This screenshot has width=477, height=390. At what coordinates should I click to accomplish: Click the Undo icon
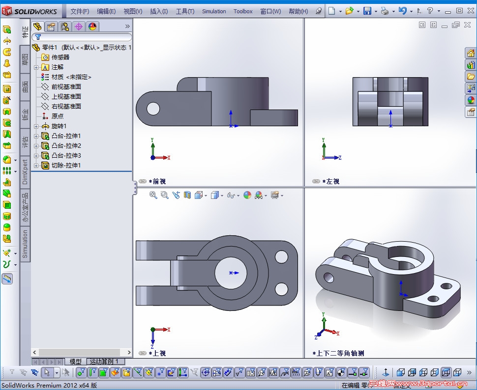(x=402, y=11)
